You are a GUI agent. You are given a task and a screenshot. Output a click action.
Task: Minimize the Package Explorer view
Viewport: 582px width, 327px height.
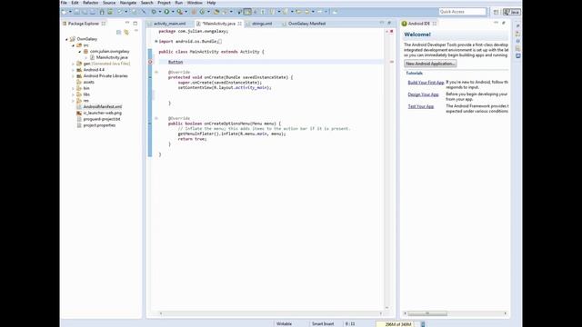(127, 23)
